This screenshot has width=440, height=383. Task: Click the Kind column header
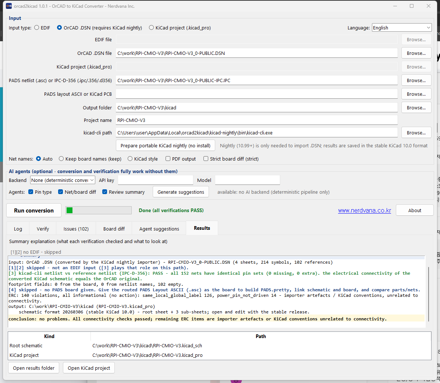[49, 336]
